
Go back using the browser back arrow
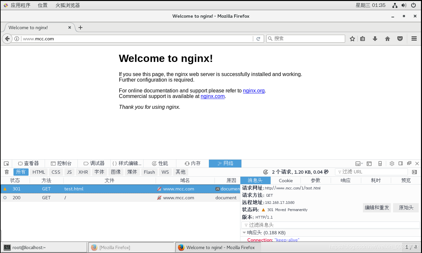(7, 39)
